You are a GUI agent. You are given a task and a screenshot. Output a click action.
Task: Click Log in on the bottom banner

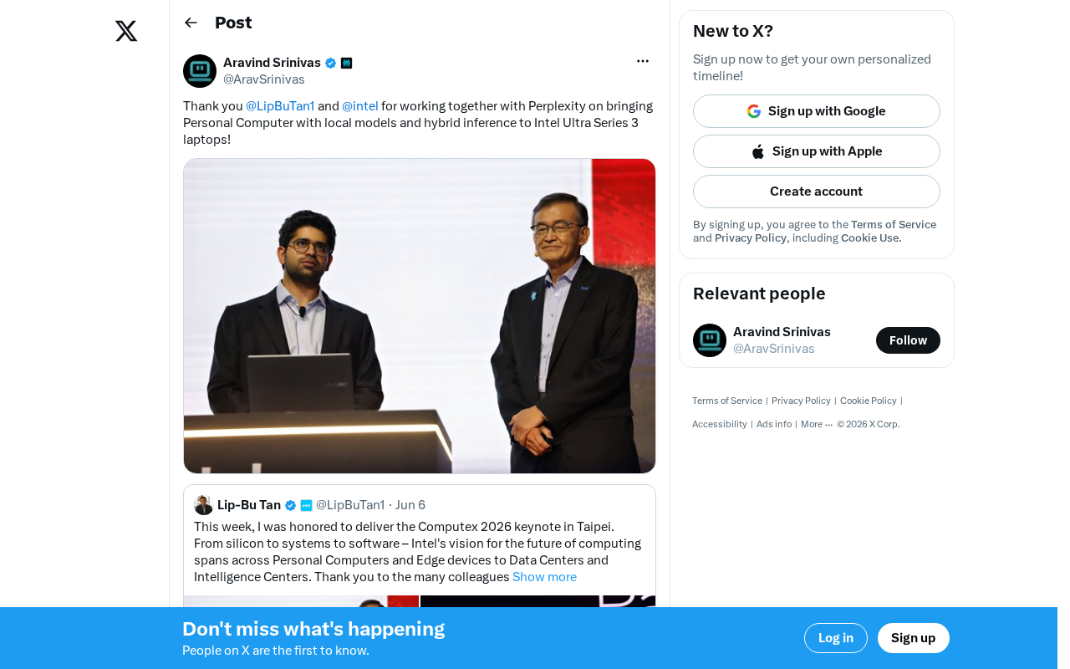click(x=836, y=638)
